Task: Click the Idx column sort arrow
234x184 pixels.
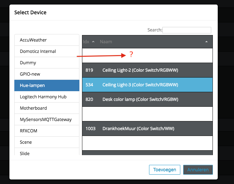Action: [93, 42]
